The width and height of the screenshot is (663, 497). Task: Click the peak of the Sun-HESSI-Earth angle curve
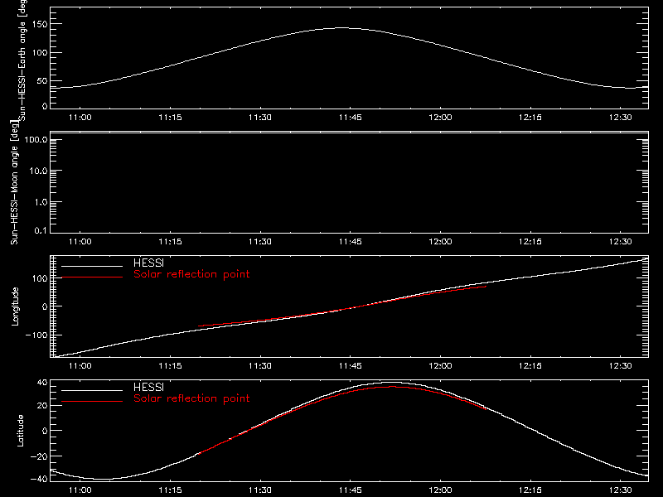tap(341, 28)
